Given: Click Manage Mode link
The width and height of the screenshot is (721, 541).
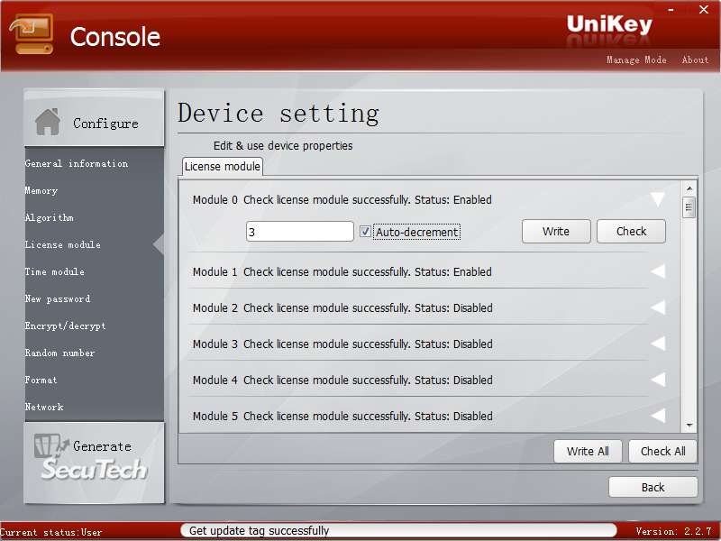Looking at the screenshot, I should pyautogui.click(x=636, y=60).
